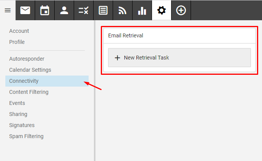Open the Reports bar chart icon

142,10
